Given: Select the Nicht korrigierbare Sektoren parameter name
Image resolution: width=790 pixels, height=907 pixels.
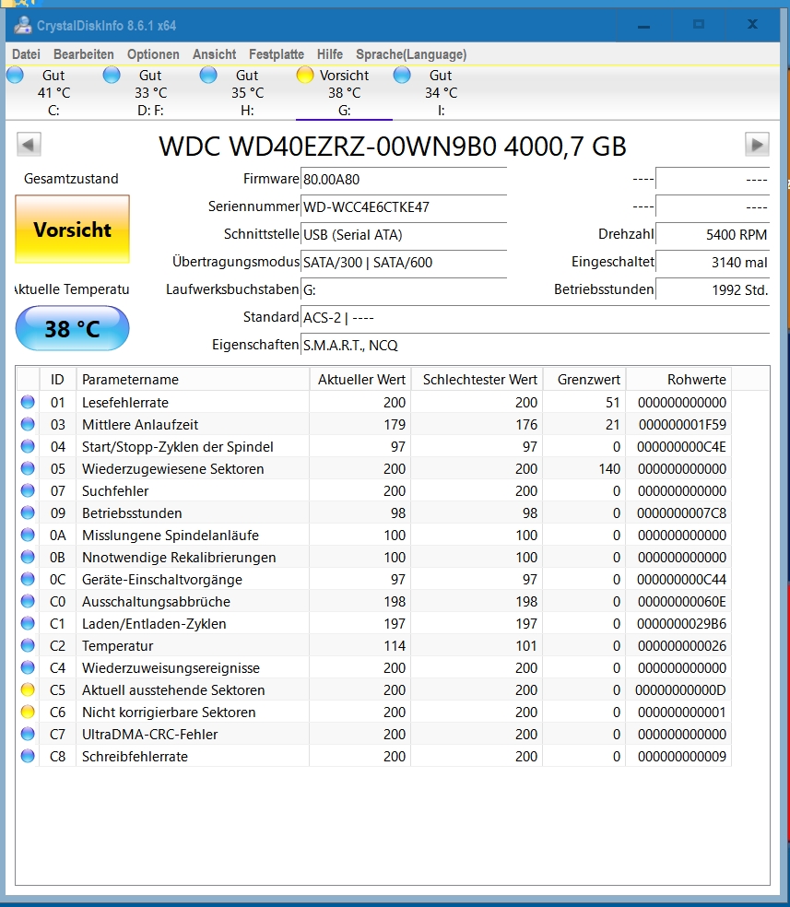Looking at the screenshot, I should coord(169,713).
